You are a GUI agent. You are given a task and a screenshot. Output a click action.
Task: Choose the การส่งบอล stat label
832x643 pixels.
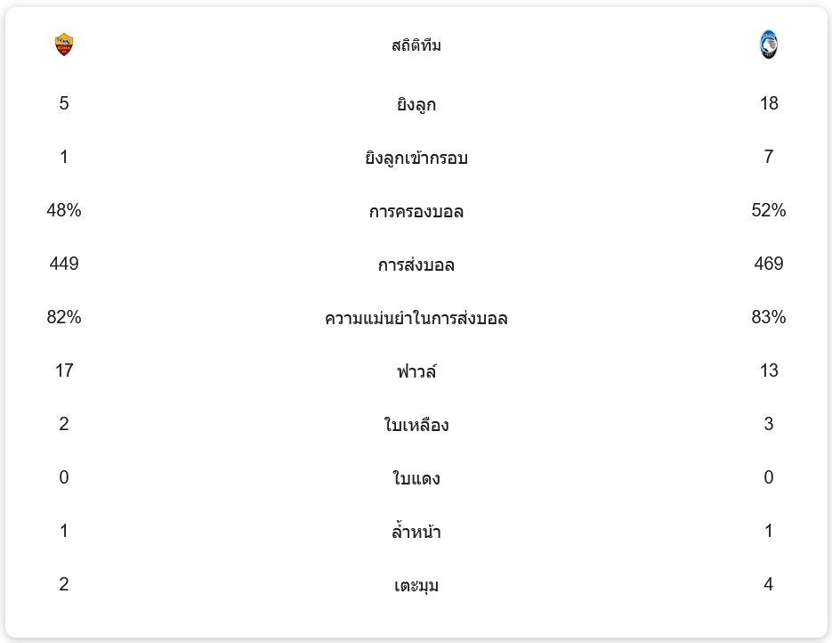tap(416, 265)
